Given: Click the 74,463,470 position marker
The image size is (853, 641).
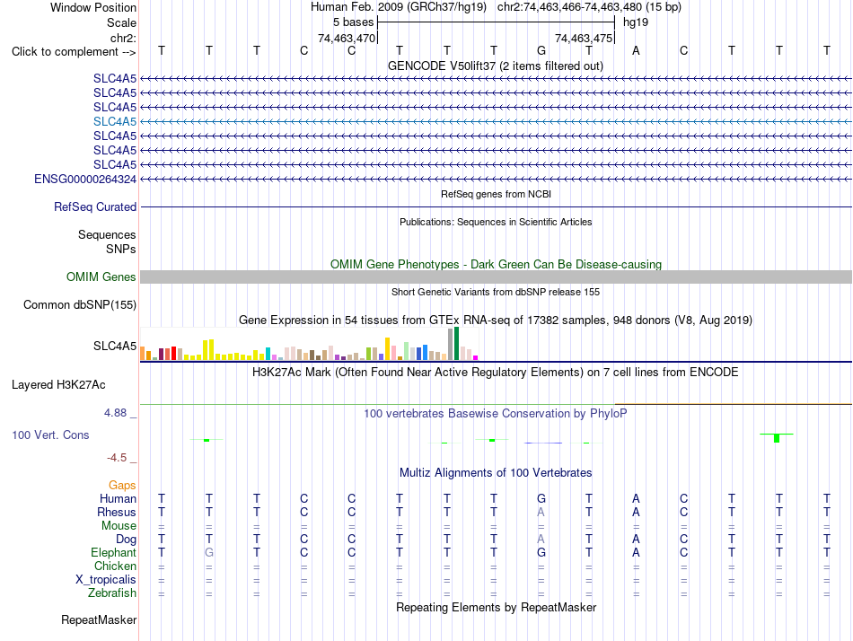Looking at the screenshot, I should click(347, 38).
